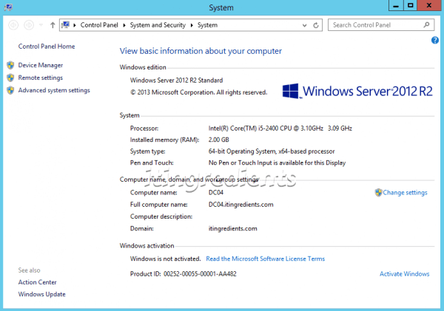The height and width of the screenshot is (311, 444).
Task: Select the System and Security breadcrumb
Action: coord(158,25)
